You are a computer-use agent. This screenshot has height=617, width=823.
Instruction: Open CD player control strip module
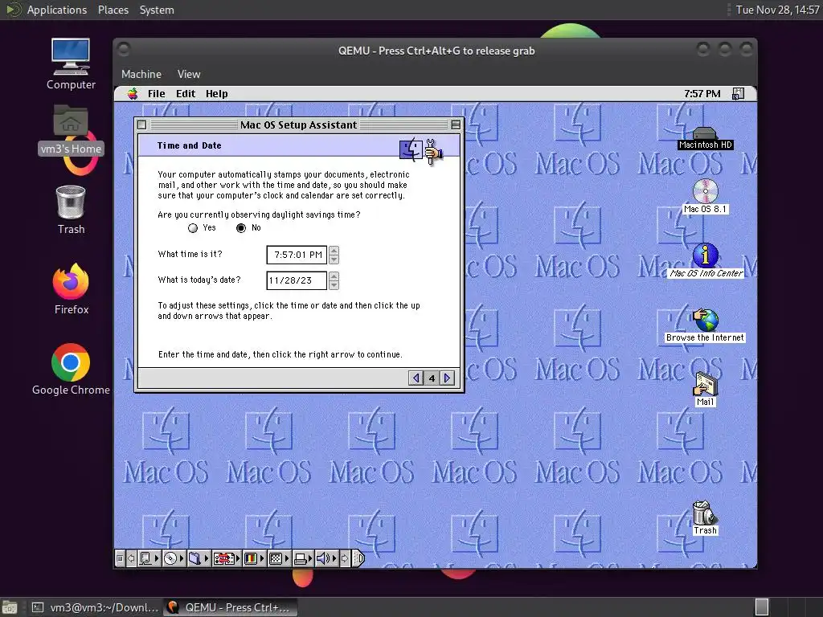pos(174,559)
